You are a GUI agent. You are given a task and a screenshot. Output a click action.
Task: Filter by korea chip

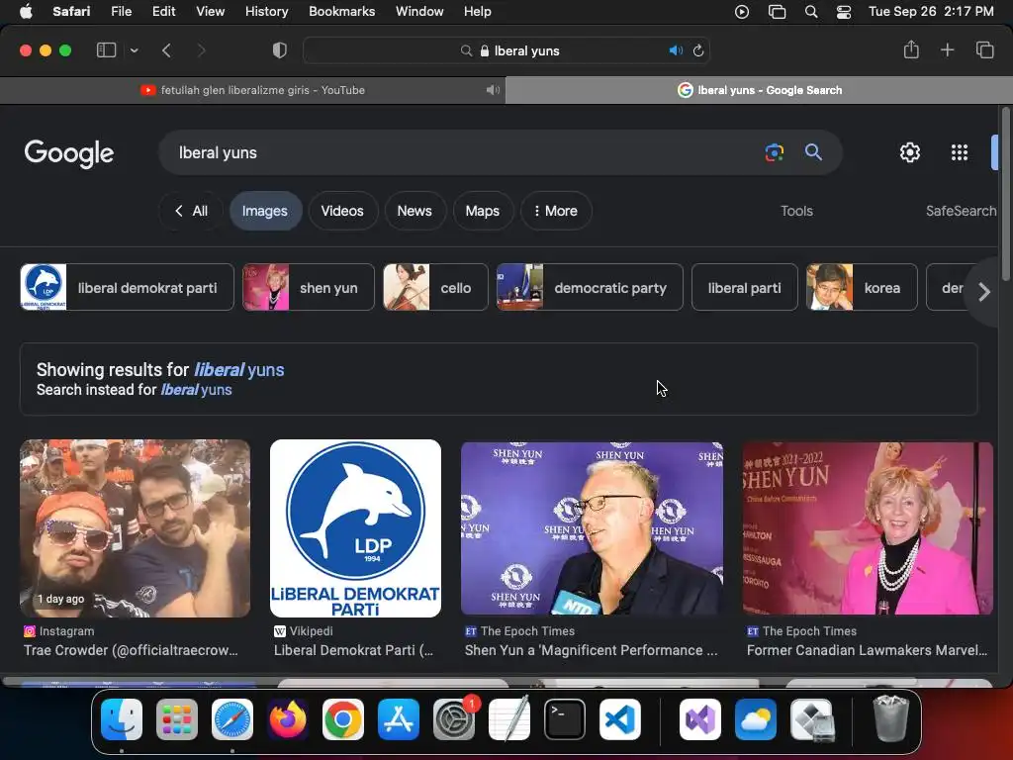tap(862, 288)
